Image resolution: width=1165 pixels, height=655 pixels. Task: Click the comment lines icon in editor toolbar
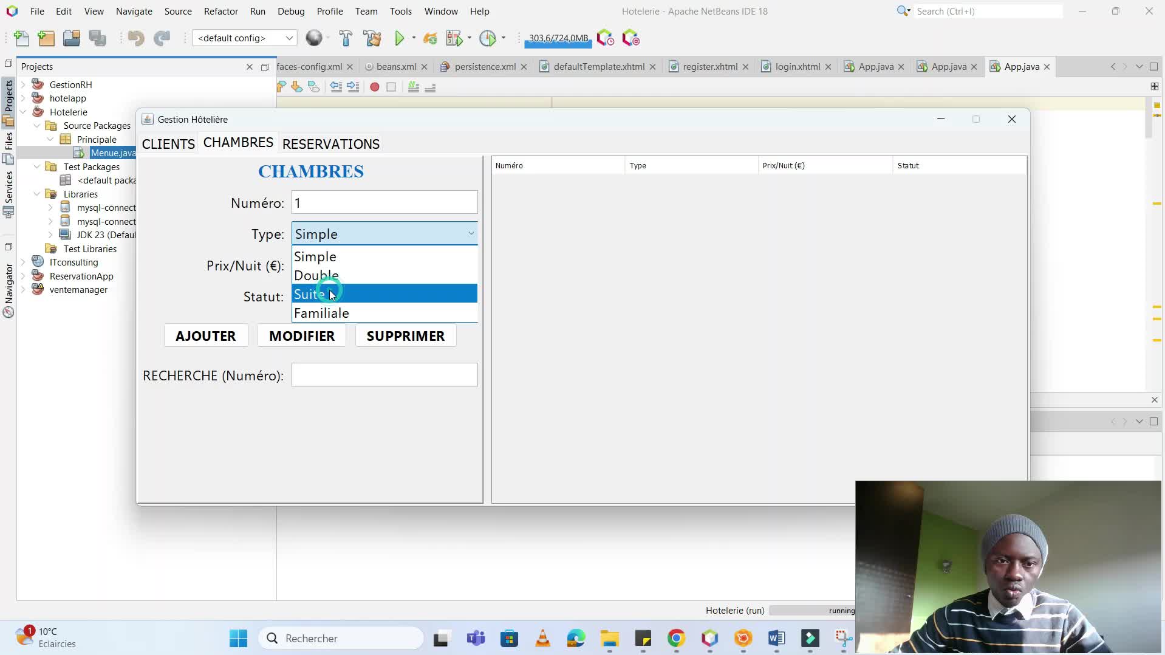[x=414, y=87]
